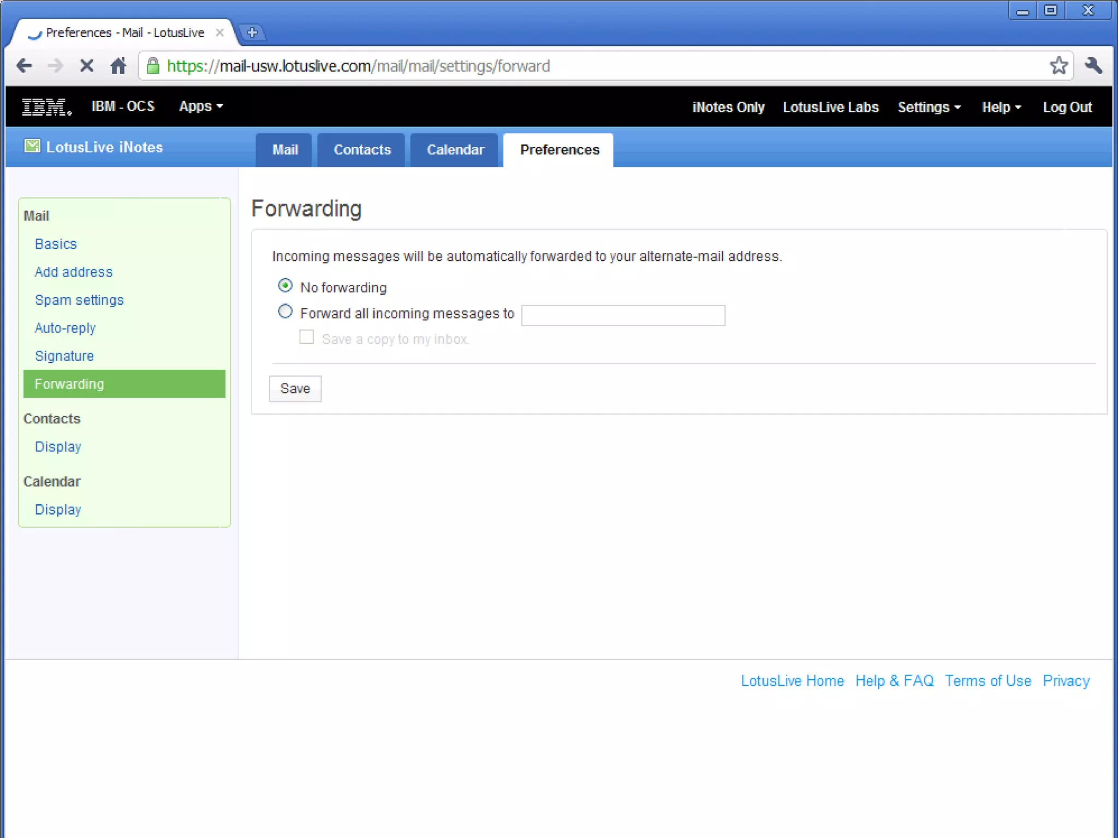Open the browser wrench menu icon
Screen dimensions: 1118x838
[x=1093, y=66]
